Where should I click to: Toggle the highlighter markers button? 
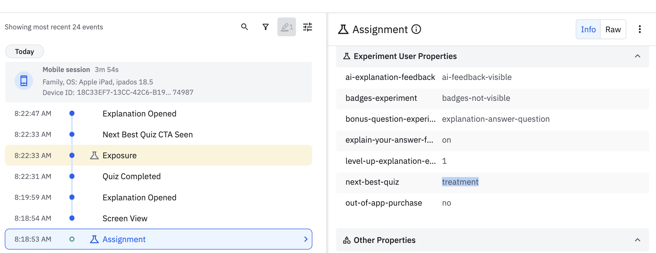point(286,27)
